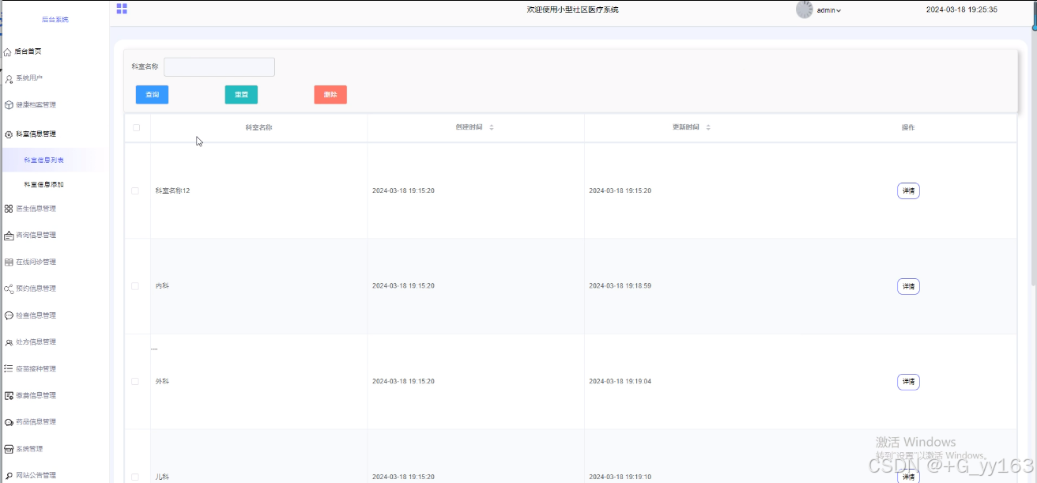Click the chat bubble icon beside 检查信息管理
Viewport: 1037px width, 483px height.
point(9,315)
